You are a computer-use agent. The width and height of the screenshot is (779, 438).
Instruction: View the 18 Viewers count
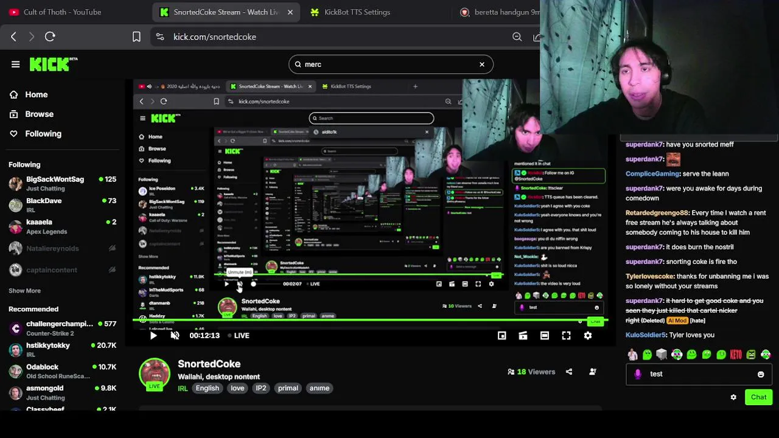531,372
